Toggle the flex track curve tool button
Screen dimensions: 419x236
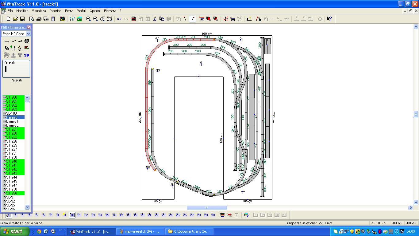pyautogui.click(x=192, y=19)
